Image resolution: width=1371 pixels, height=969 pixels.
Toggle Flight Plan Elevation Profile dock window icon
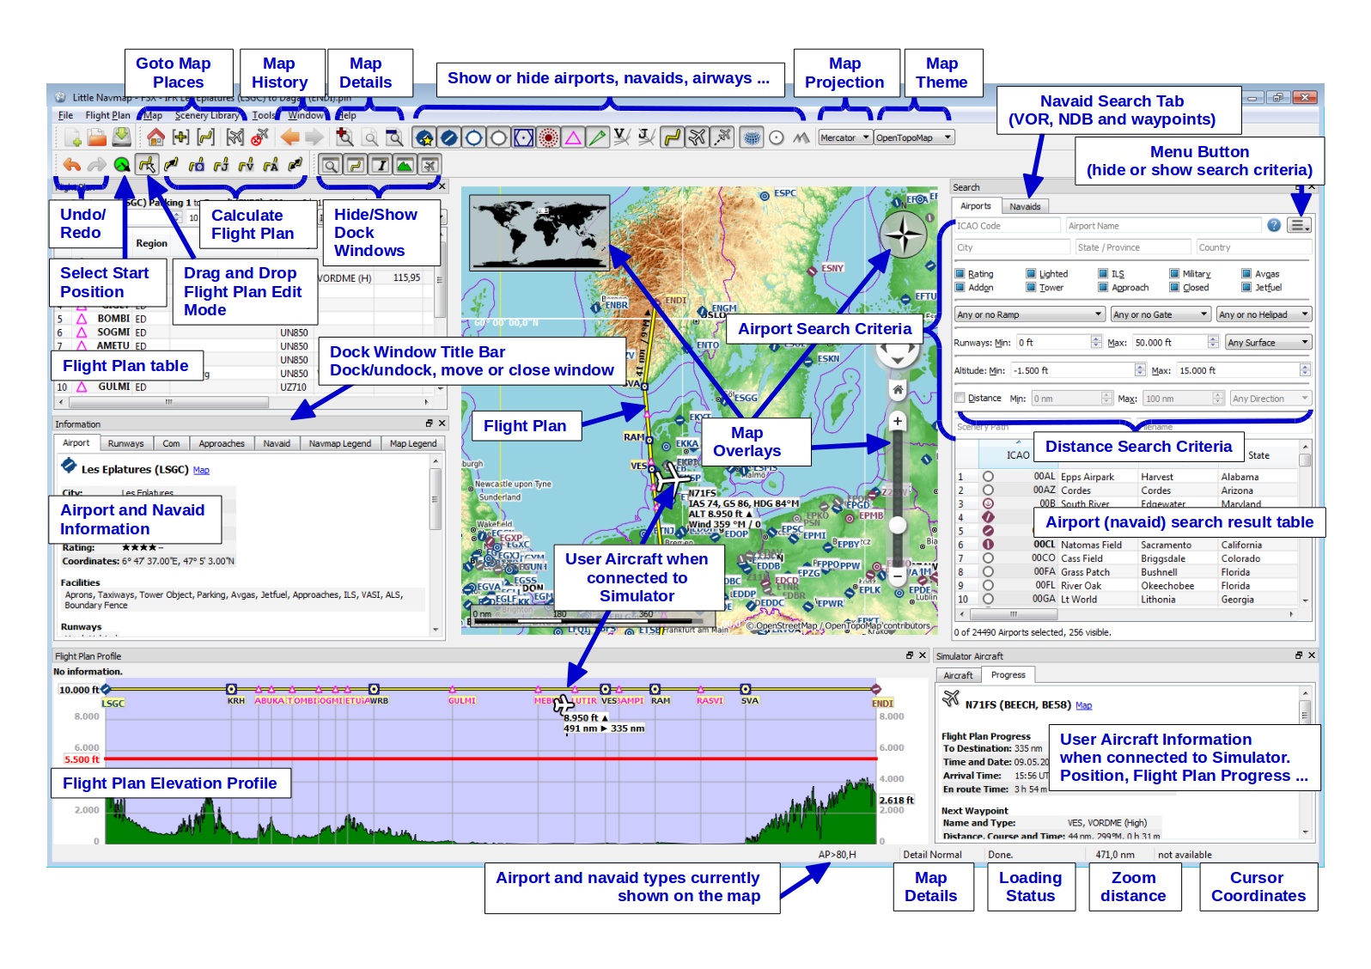pos(405,164)
